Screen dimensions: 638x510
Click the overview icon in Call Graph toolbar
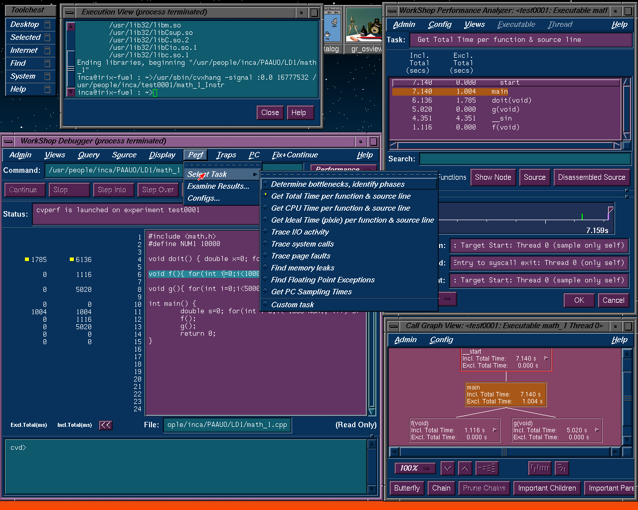coord(486,468)
